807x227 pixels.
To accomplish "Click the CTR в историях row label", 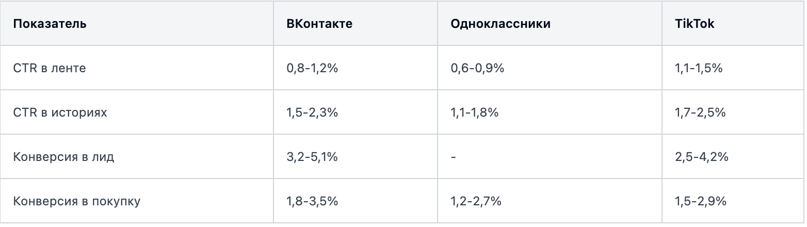I will coord(60,112).
